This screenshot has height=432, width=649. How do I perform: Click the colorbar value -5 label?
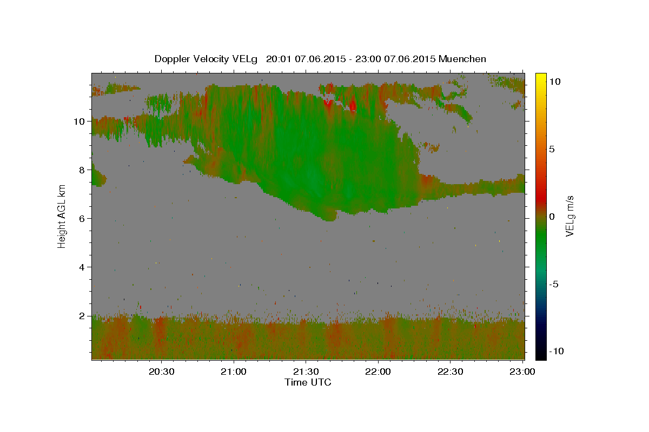point(554,284)
